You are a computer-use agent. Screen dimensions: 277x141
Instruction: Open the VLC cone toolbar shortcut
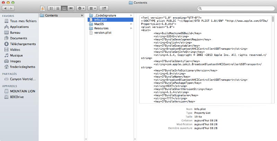click(x=43, y=8)
